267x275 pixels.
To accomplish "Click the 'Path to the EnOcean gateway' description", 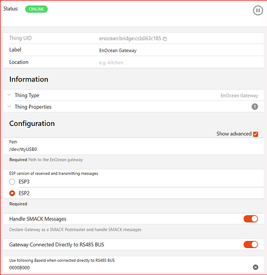I will point(56,159).
